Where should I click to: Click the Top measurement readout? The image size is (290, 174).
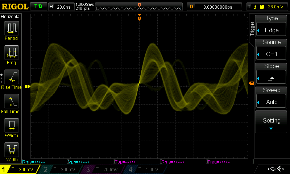tap(138, 162)
